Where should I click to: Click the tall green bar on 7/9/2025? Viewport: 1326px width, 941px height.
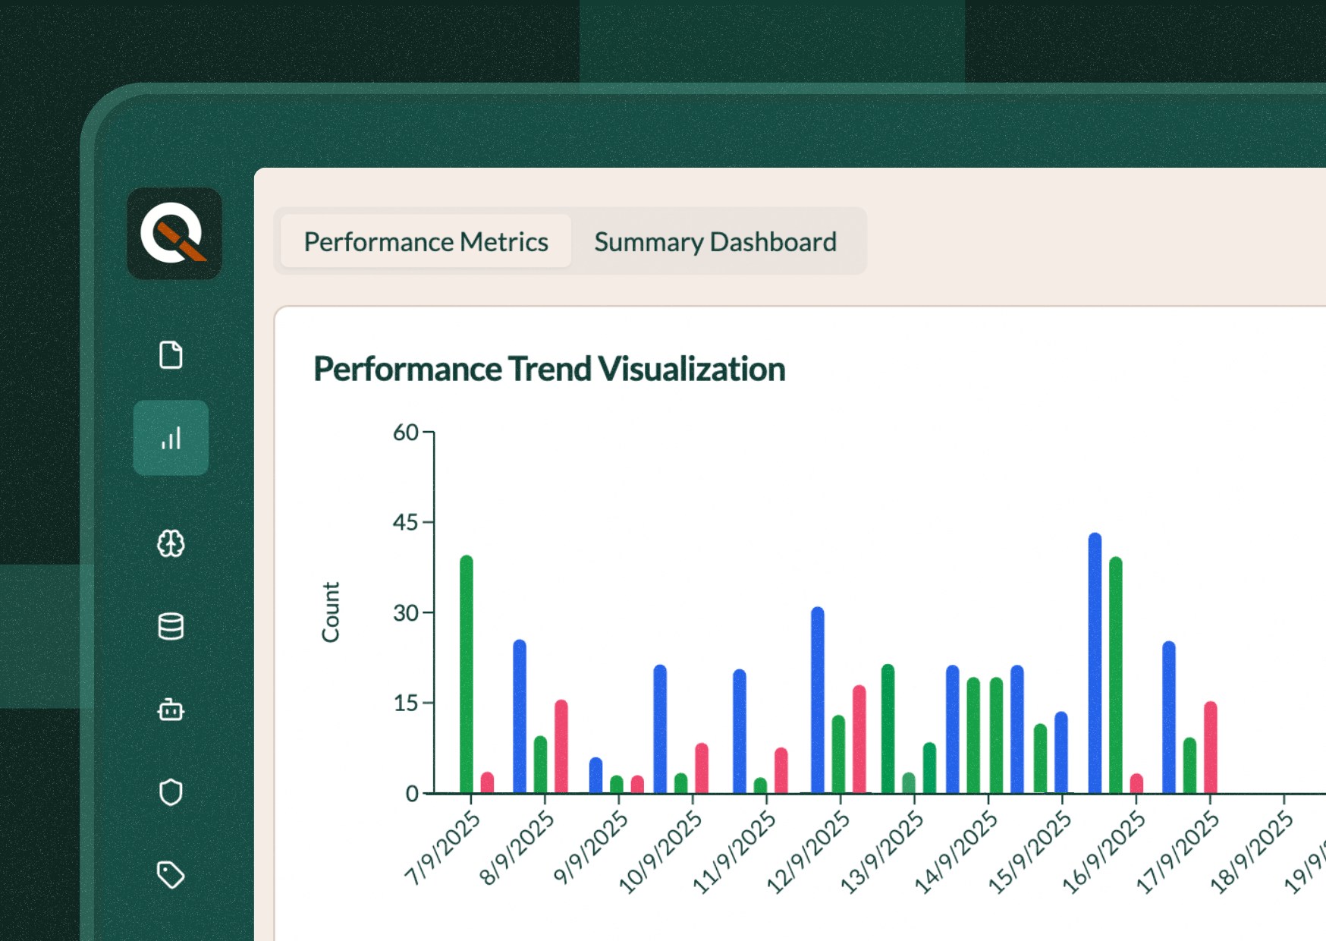(467, 668)
